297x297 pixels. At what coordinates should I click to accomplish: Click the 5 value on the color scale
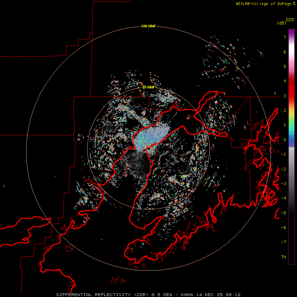pyautogui.click(x=285, y=66)
